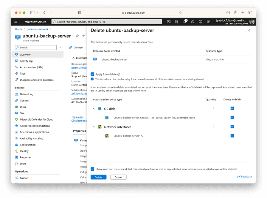
Task: Open Overview in the sidebar
Action: (x=38, y=55)
